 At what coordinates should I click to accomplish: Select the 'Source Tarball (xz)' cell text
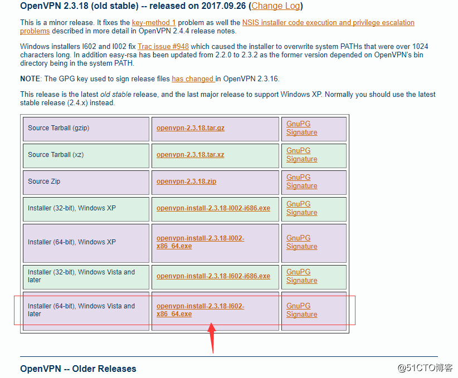coord(56,155)
